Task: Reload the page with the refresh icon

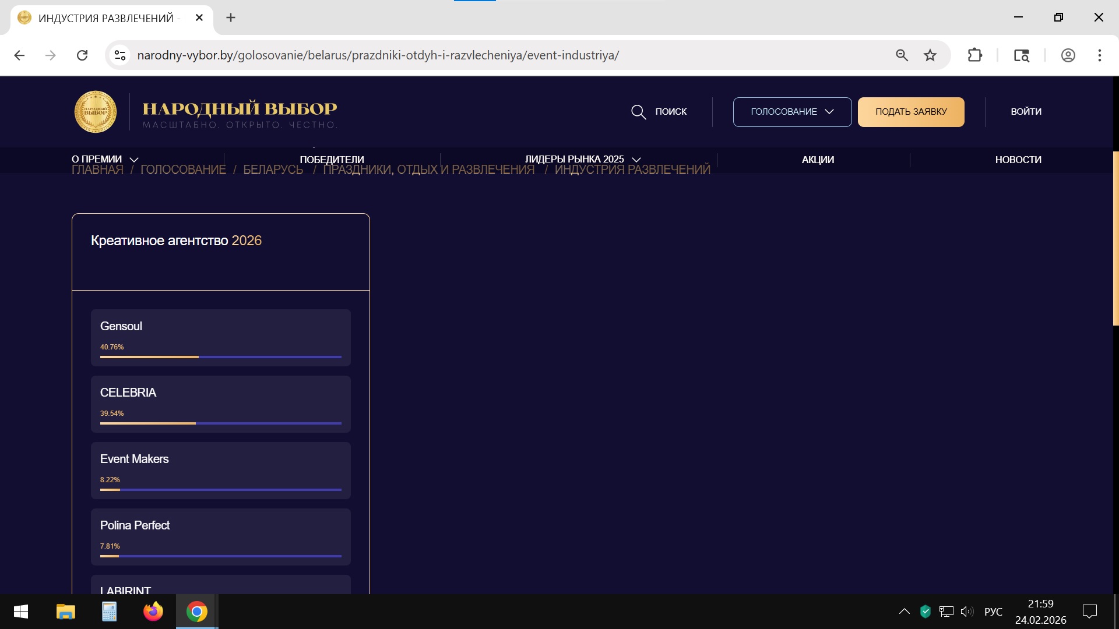Action: pyautogui.click(x=82, y=55)
